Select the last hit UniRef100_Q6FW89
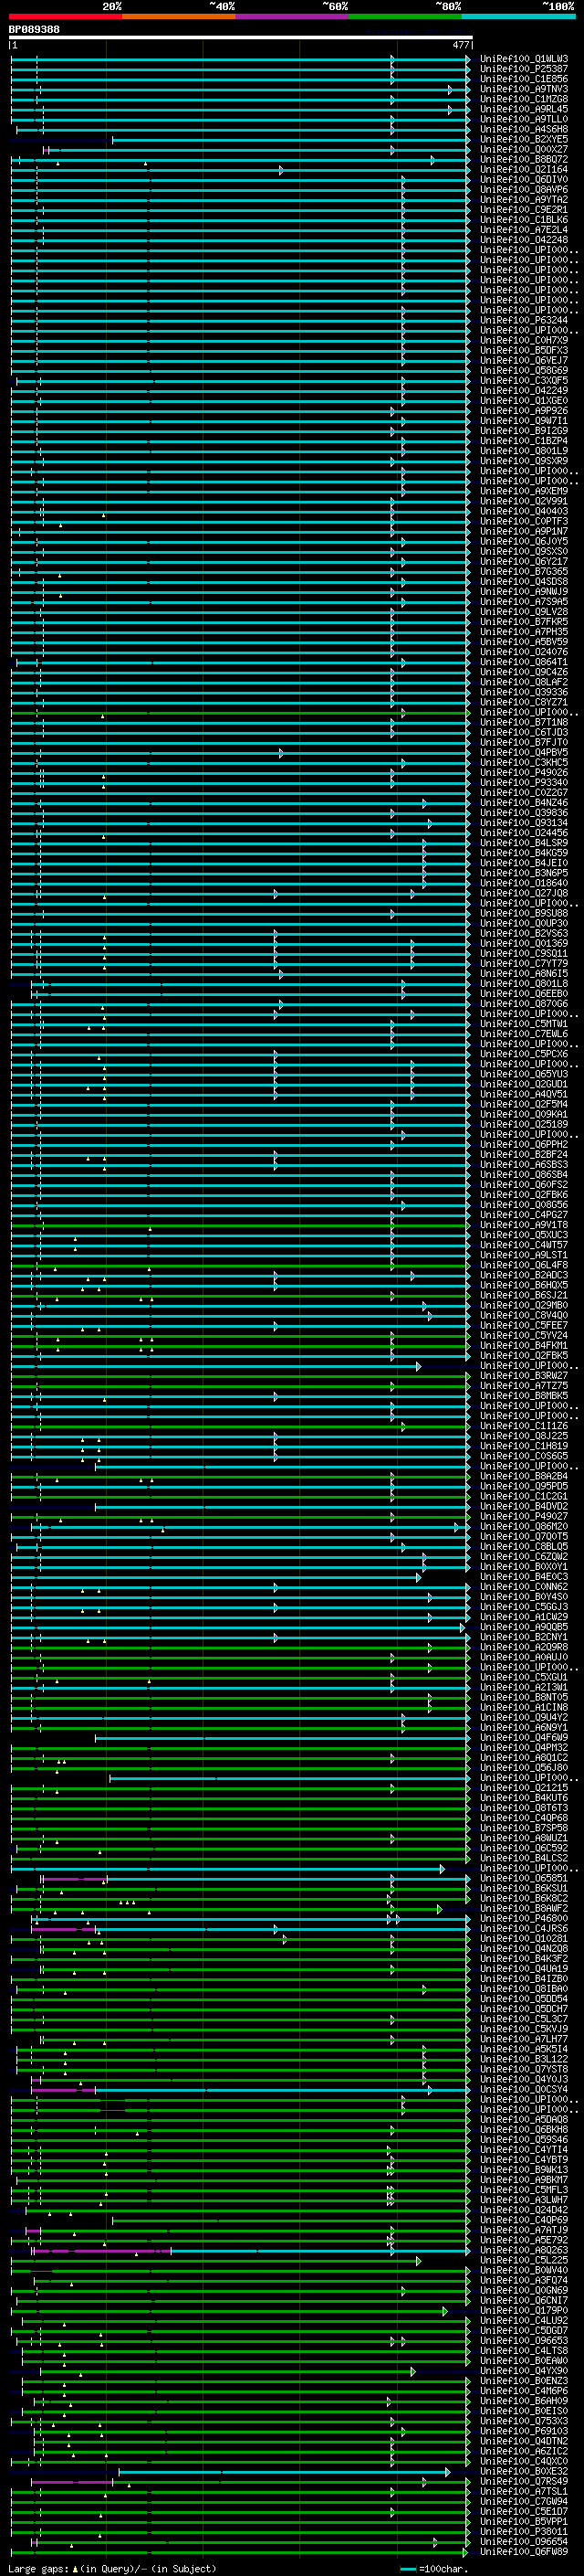 click(x=524, y=2551)
